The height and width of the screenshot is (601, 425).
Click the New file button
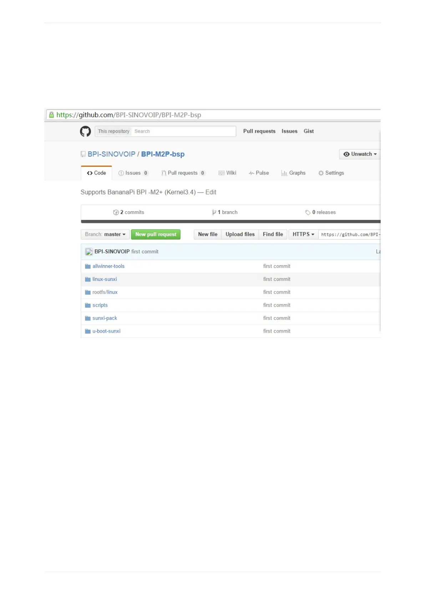point(208,234)
